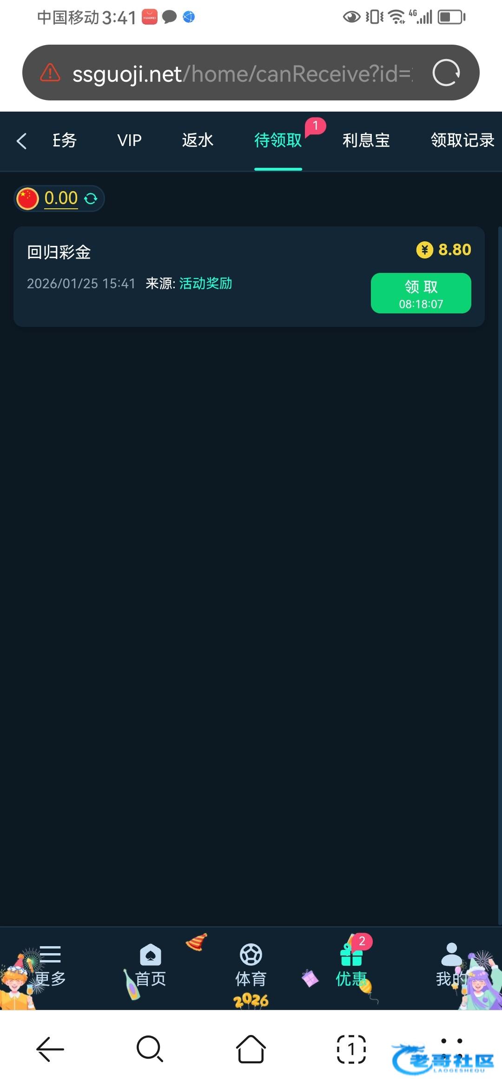502x1088 pixels.
Task: Tap the 0.00 balance amount
Action: click(61, 199)
